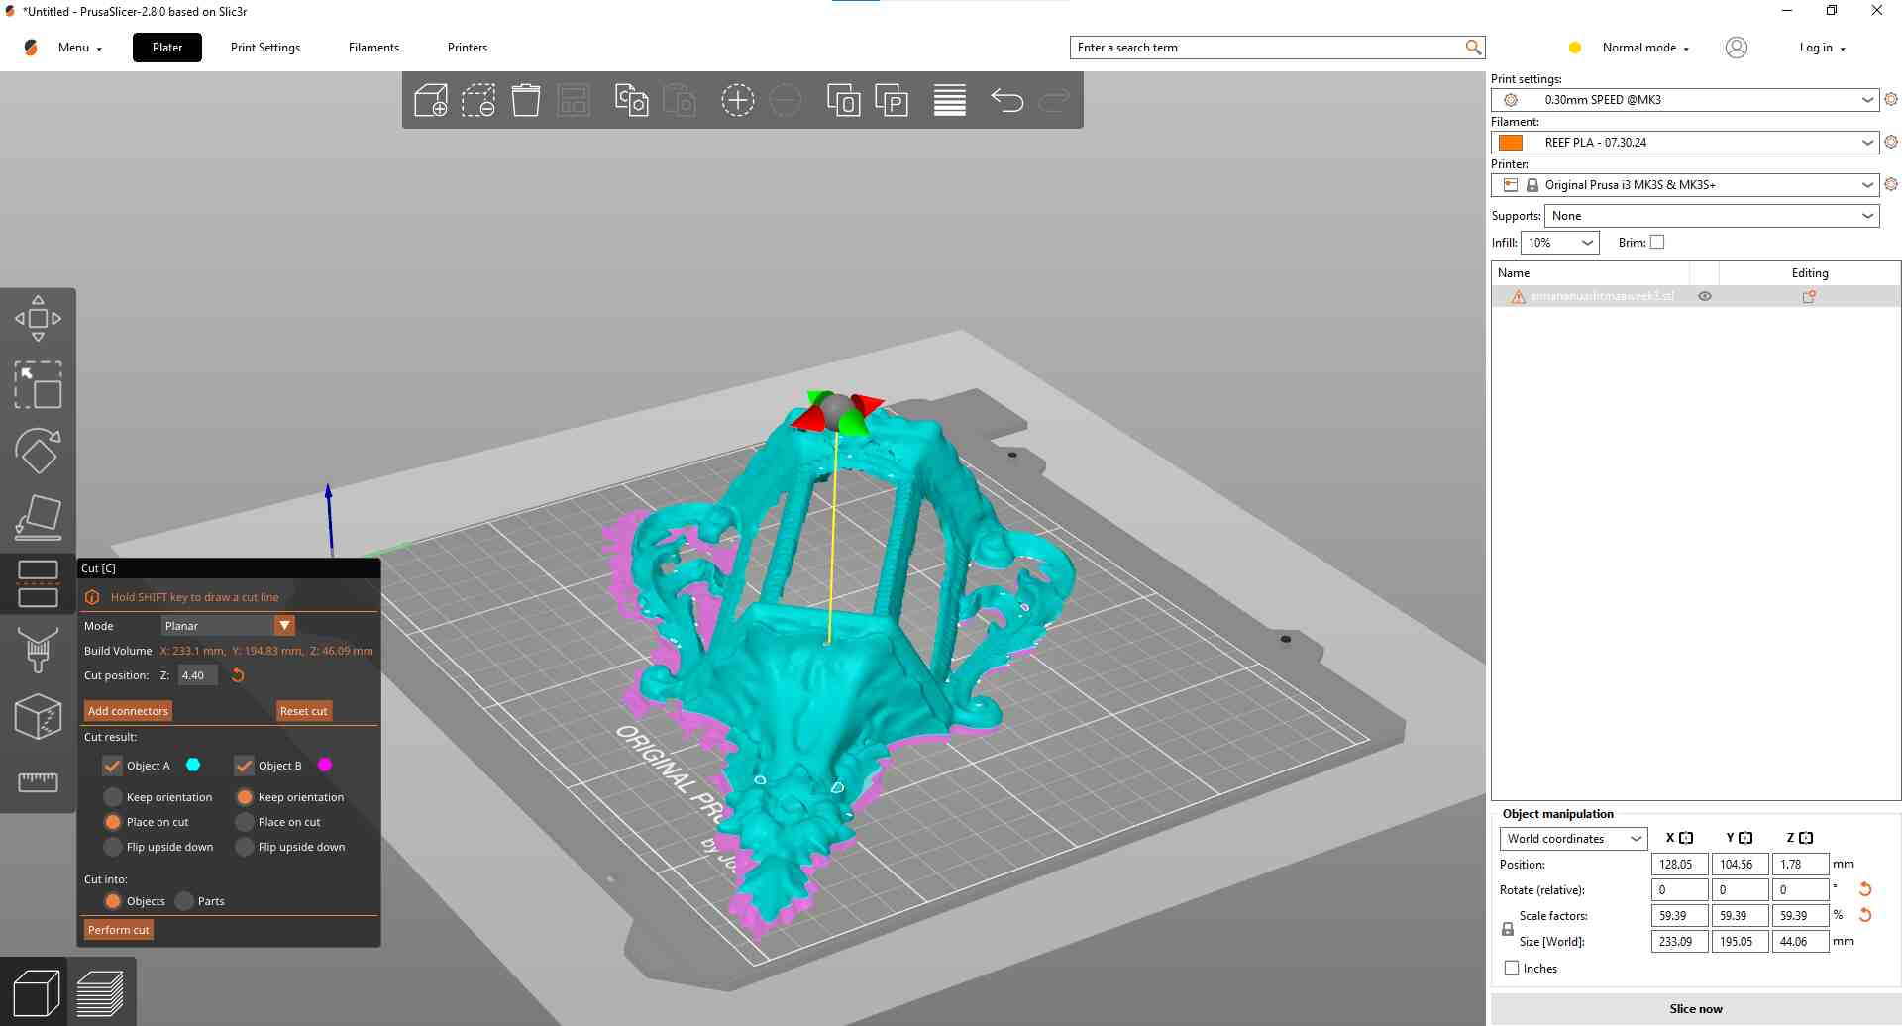Click the cyan Object A color dot

193,765
